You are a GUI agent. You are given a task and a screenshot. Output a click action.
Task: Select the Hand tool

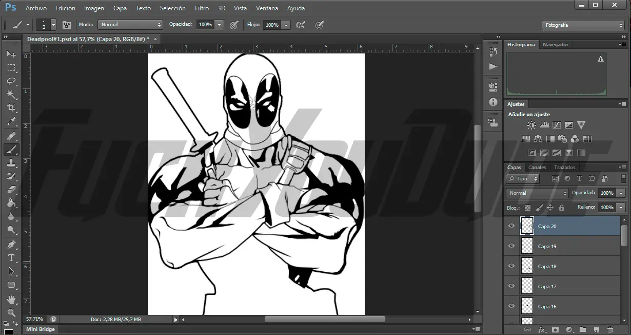point(11,299)
